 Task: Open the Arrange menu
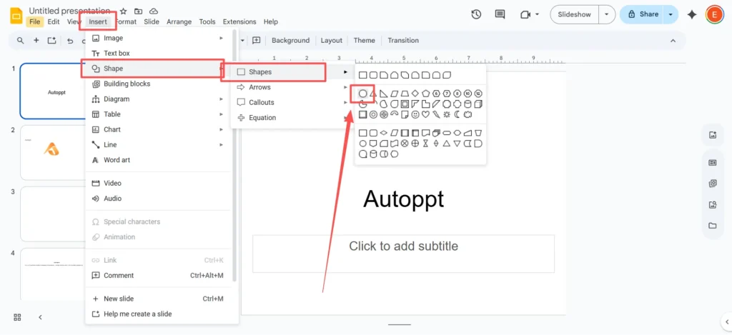179,21
